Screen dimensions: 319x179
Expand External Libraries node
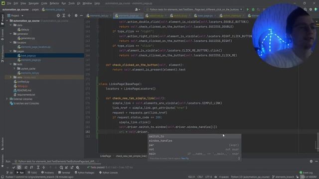click(x=7, y=99)
